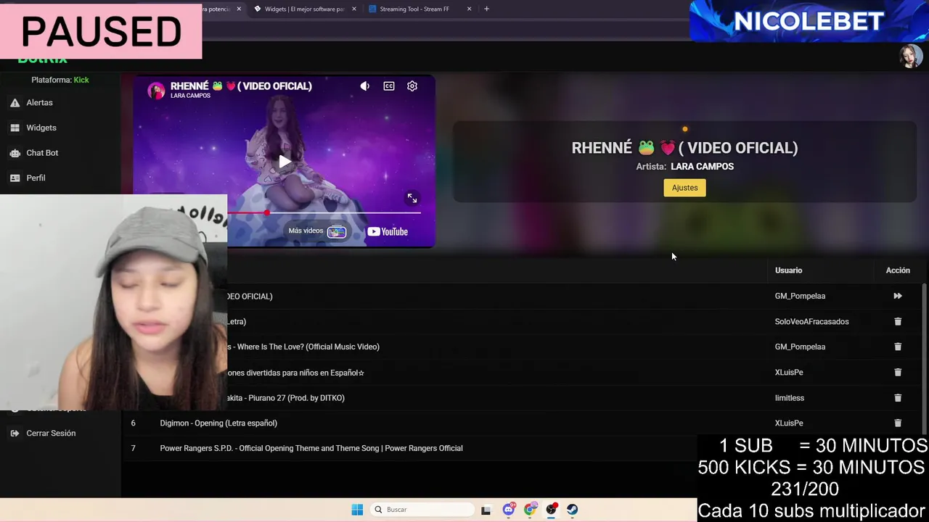Image resolution: width=929 pixels, height=522 pixels.
Task: Delete song requested by limitless
Action: (x=898, y=397)
